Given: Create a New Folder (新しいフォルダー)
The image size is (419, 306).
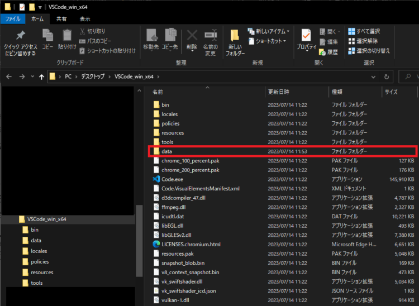Looking at the screenshot, I should pos(235,42).
